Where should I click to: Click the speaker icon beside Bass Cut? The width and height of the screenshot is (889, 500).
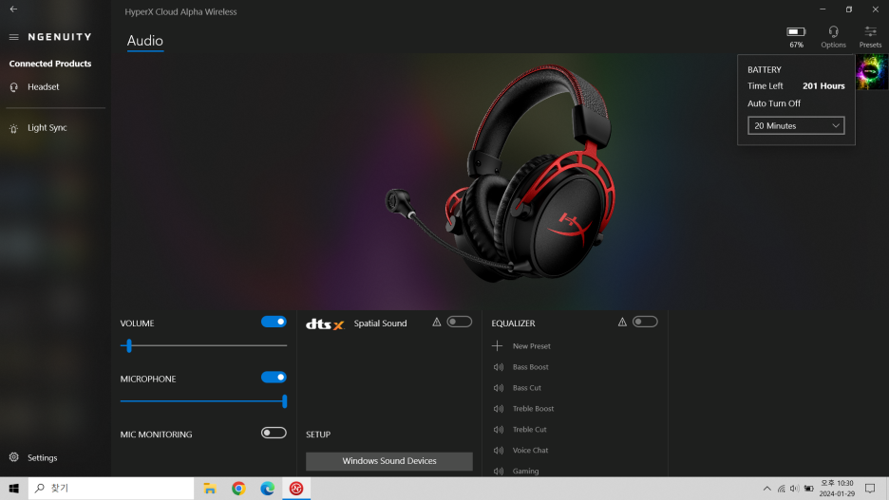point(499,388)
